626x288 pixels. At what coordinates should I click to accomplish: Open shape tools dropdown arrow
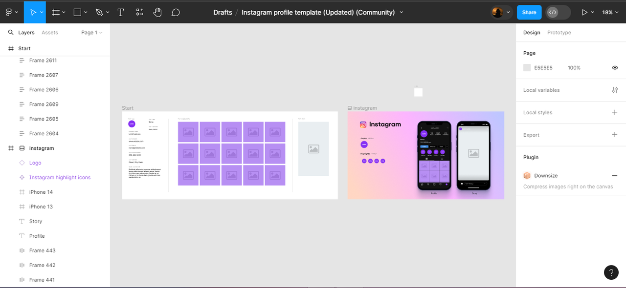pyautogui.click(x=86, y=12)
